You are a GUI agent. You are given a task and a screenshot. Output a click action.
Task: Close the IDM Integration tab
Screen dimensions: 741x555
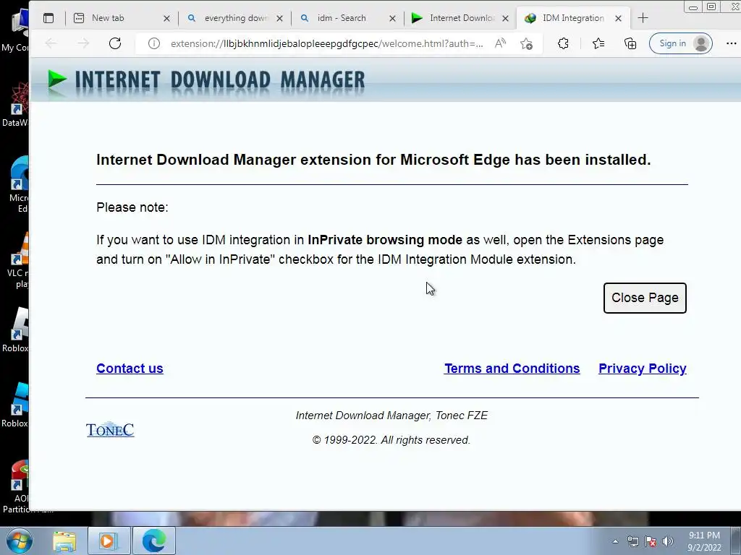[618, 18]
